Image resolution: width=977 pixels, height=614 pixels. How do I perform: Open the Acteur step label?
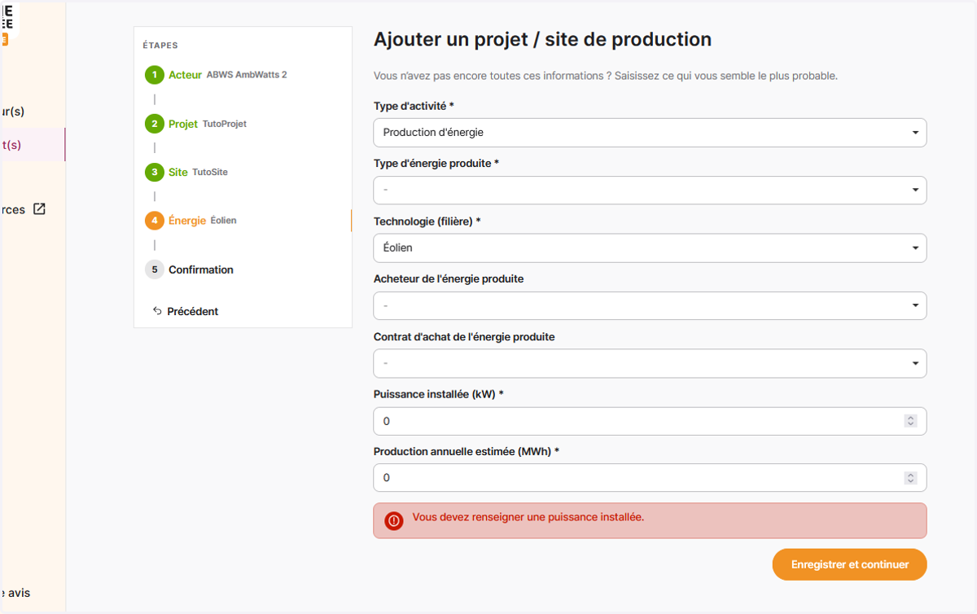pyautogui.click(x=185, y=75)
